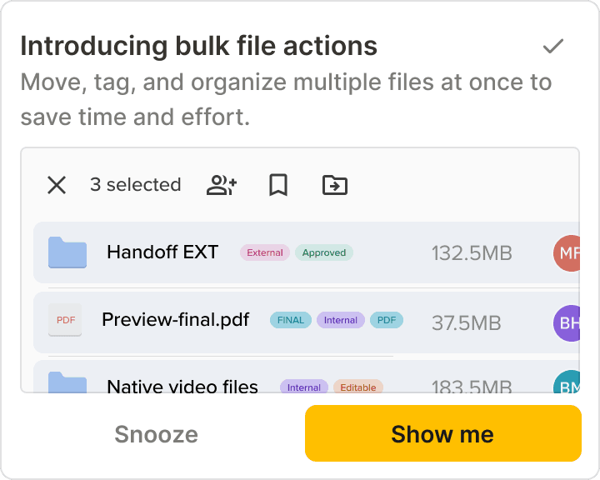The width and height of the screenshot is (600, 480).
Task: Select the Approved tag on Handoff EXT
Action: point(324,252)
